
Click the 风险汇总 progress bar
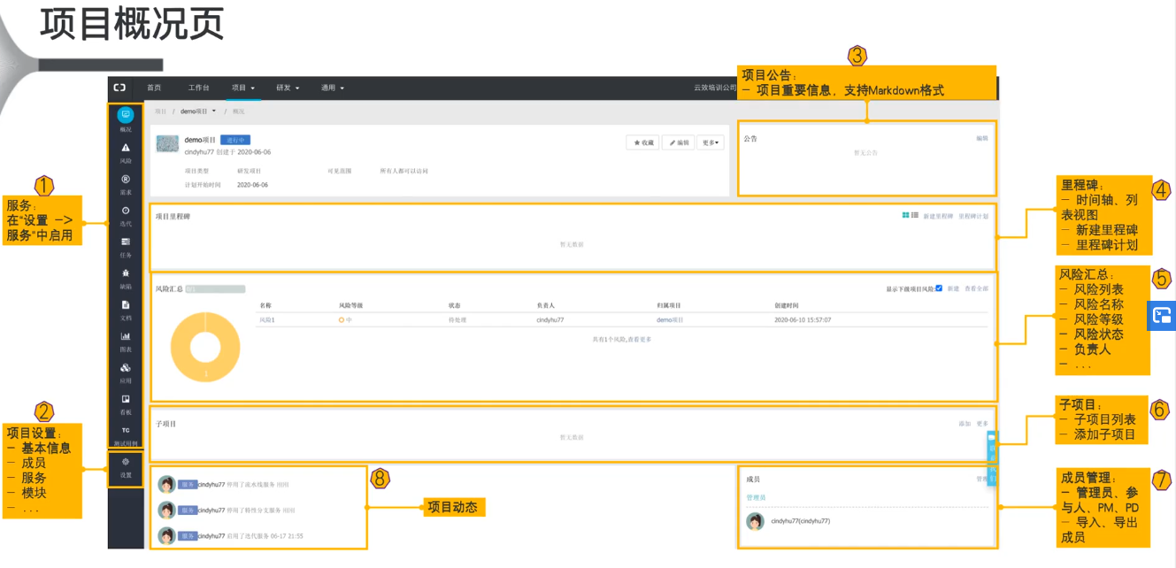tap(215, 288)
